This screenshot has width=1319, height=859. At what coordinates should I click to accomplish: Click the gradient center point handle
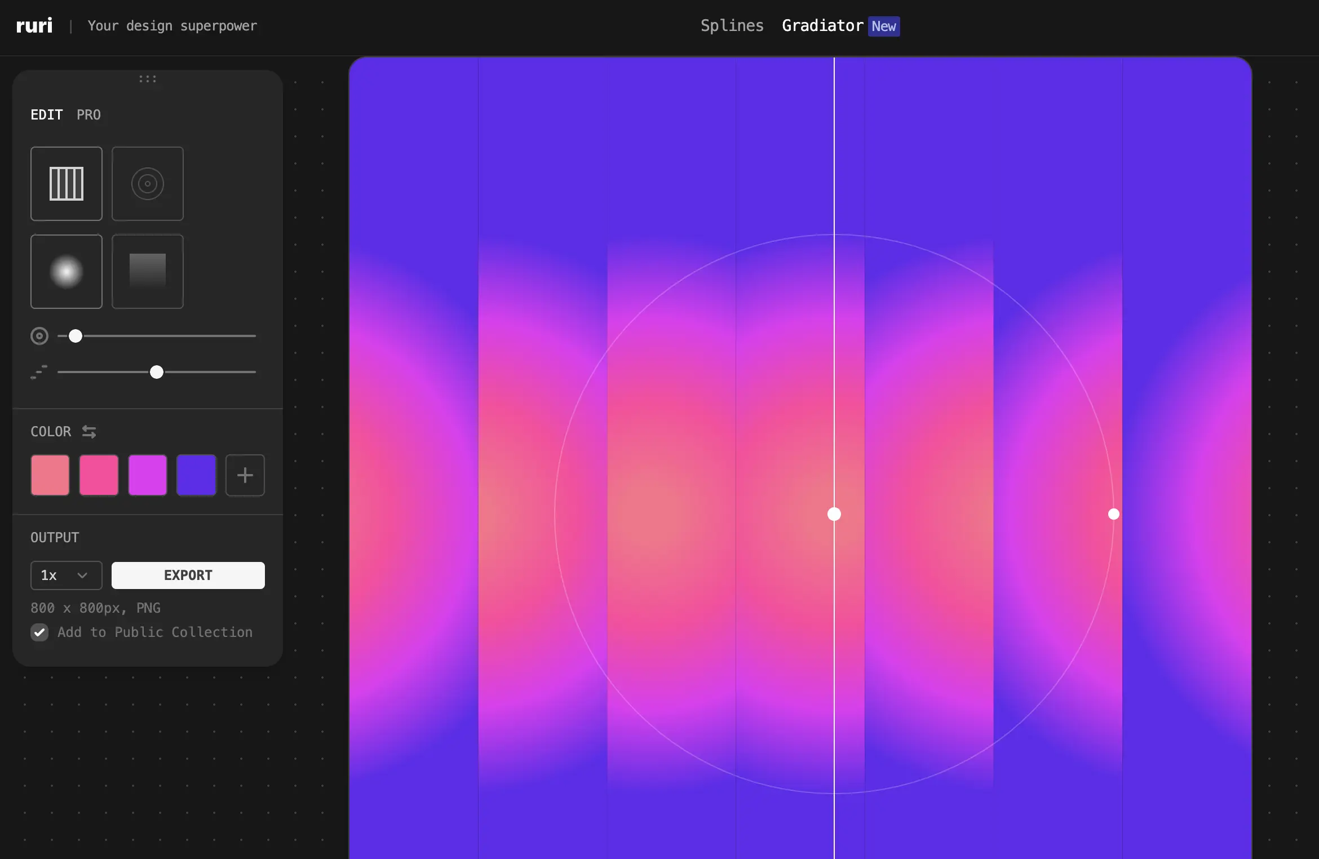click(x=834, y=514)
